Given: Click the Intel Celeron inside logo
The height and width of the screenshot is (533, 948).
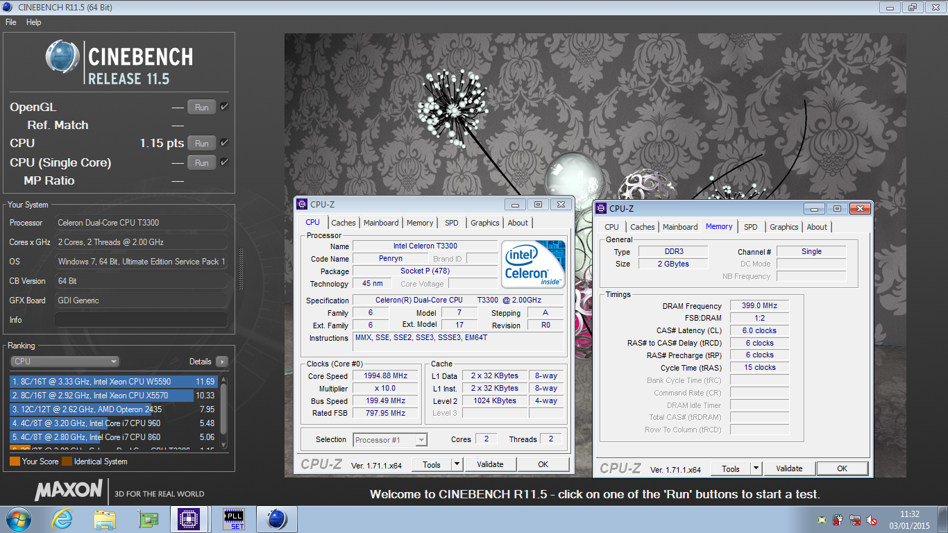Looking at the screenshot, I should (533, 264).
